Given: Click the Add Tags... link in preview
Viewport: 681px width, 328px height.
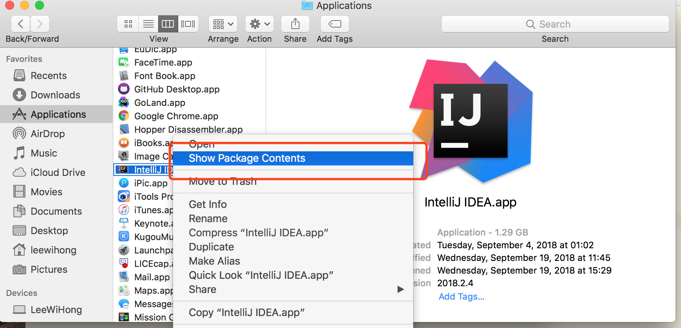Looking at the screenshot, I should coord(461,297).
